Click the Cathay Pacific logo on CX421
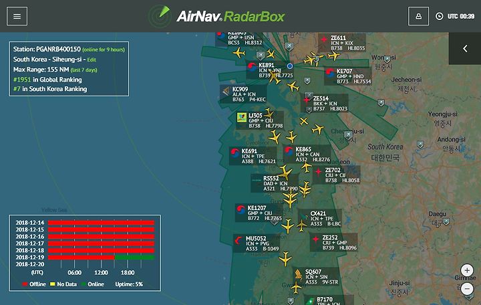Image resolution: width=481 pixels, height=305 pixels. pyautogui.click(x=304, y=215)
